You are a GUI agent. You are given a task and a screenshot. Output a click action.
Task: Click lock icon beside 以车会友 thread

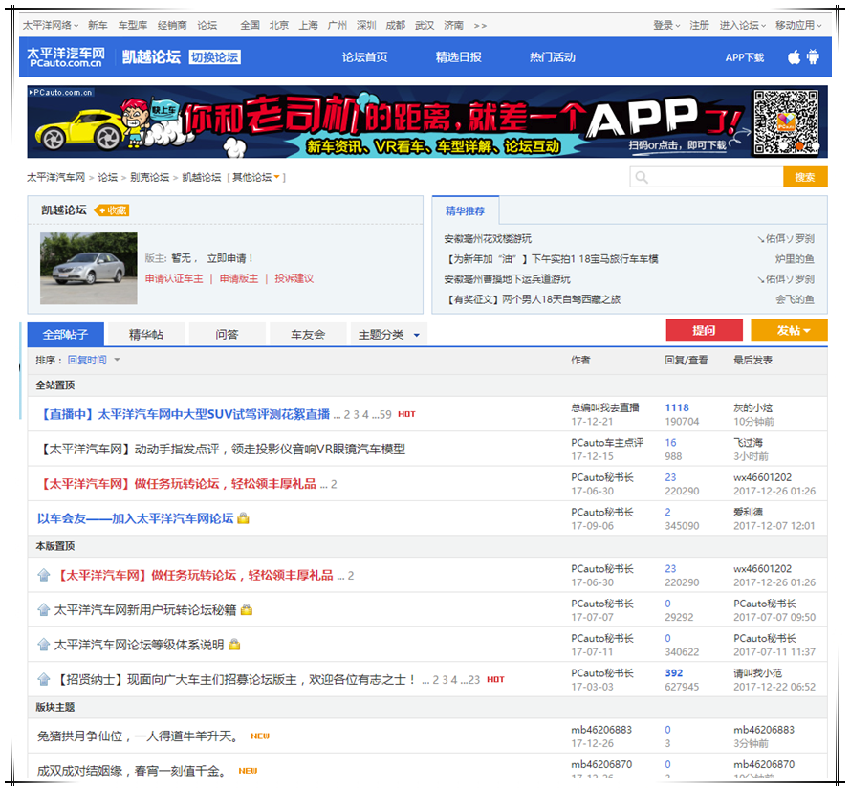[244, 518]
